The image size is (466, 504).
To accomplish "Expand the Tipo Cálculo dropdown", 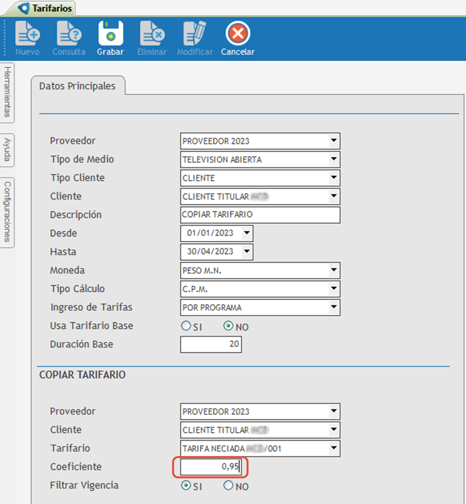I will coord(334,289).
